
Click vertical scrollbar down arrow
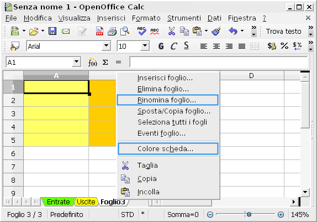[305, 192]
